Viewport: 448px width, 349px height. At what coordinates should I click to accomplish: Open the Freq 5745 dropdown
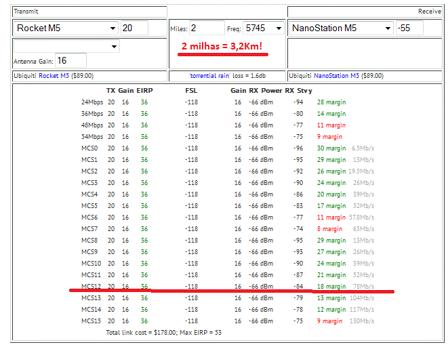[x=264, y=28]
